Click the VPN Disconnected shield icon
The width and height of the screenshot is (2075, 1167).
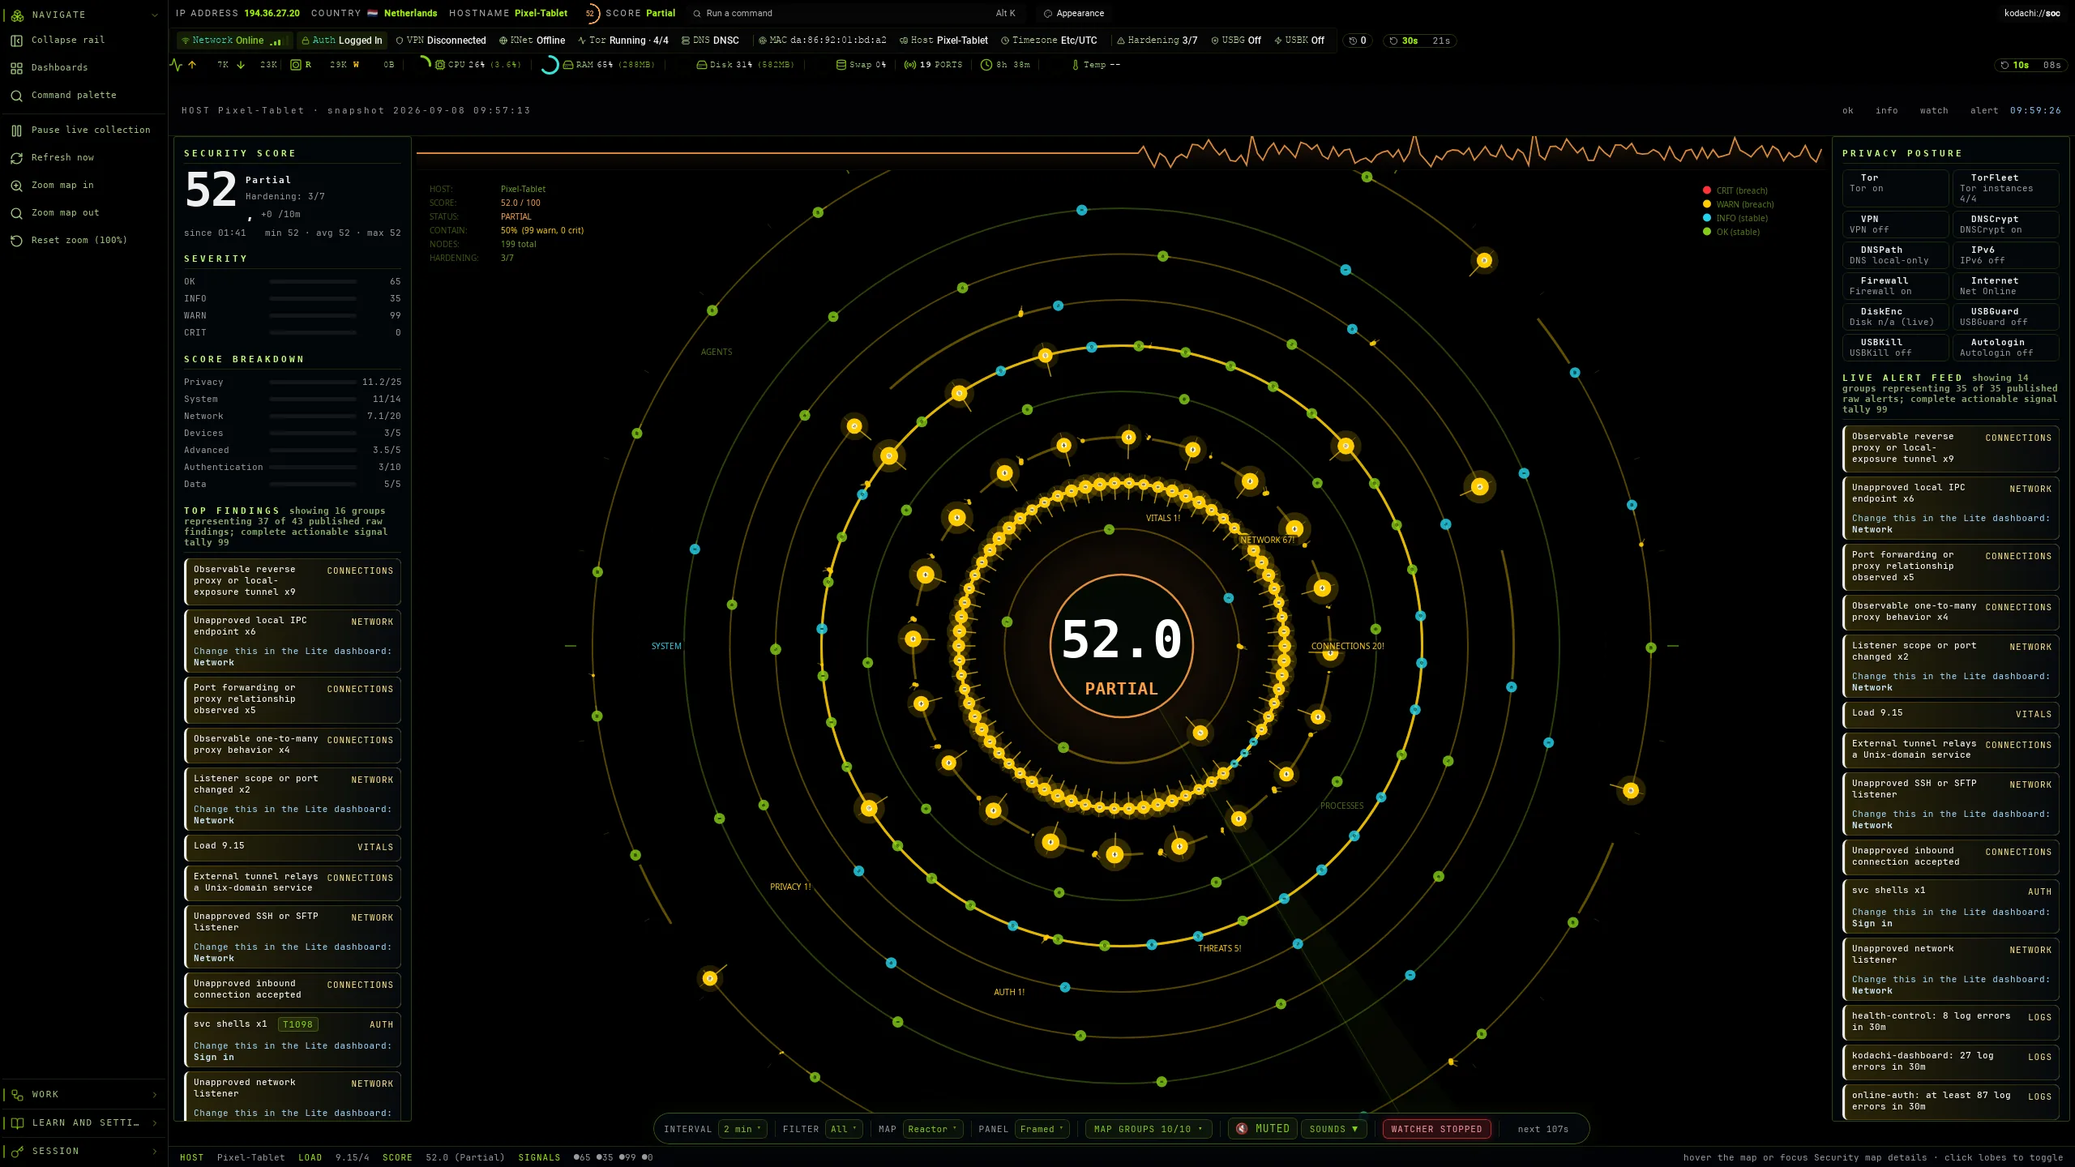(x=400, y=41)
